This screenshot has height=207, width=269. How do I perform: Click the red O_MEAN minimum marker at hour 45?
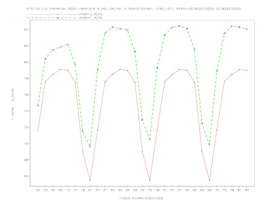click(150, 180)
